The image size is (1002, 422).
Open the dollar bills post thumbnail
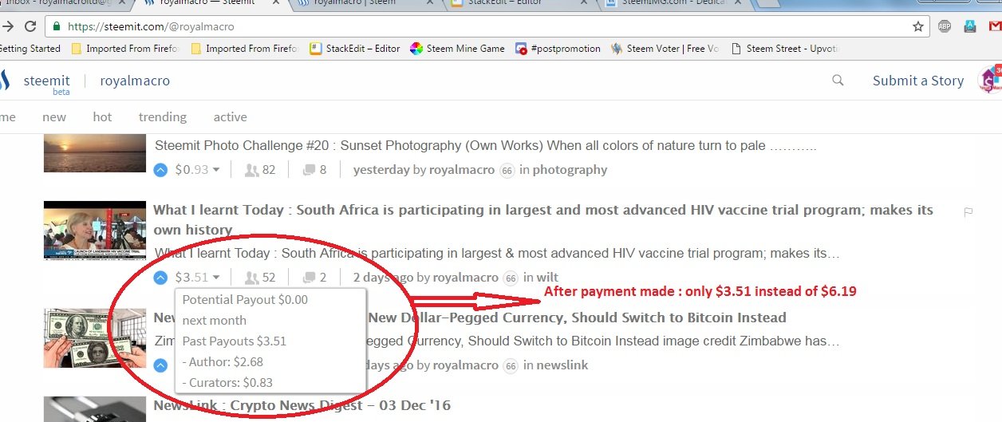click(x=94, y=338)
